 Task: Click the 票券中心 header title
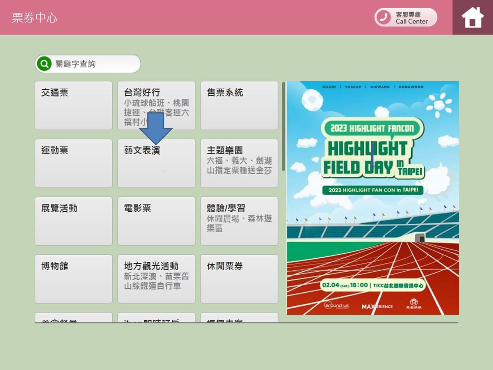[x=35, y=18]
